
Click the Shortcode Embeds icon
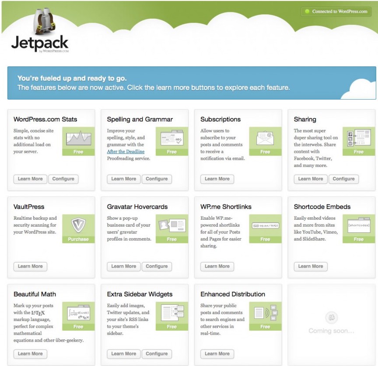358,225
